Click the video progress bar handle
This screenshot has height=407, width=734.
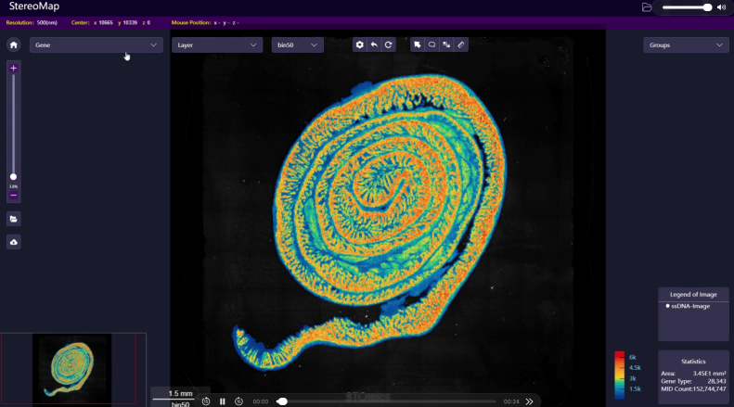[282, 401]
